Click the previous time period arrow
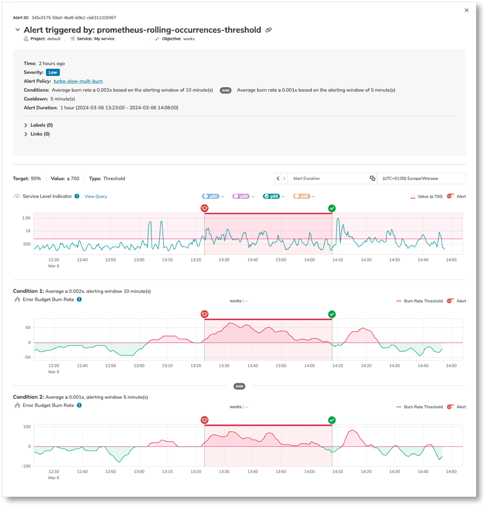This screenshot has width=486, height=506. [277, 178]
